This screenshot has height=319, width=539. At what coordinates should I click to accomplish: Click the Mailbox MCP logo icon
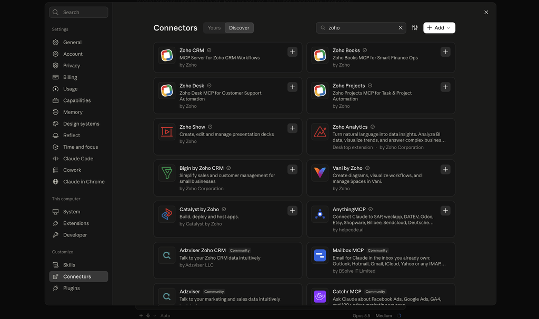click(320, 255)
